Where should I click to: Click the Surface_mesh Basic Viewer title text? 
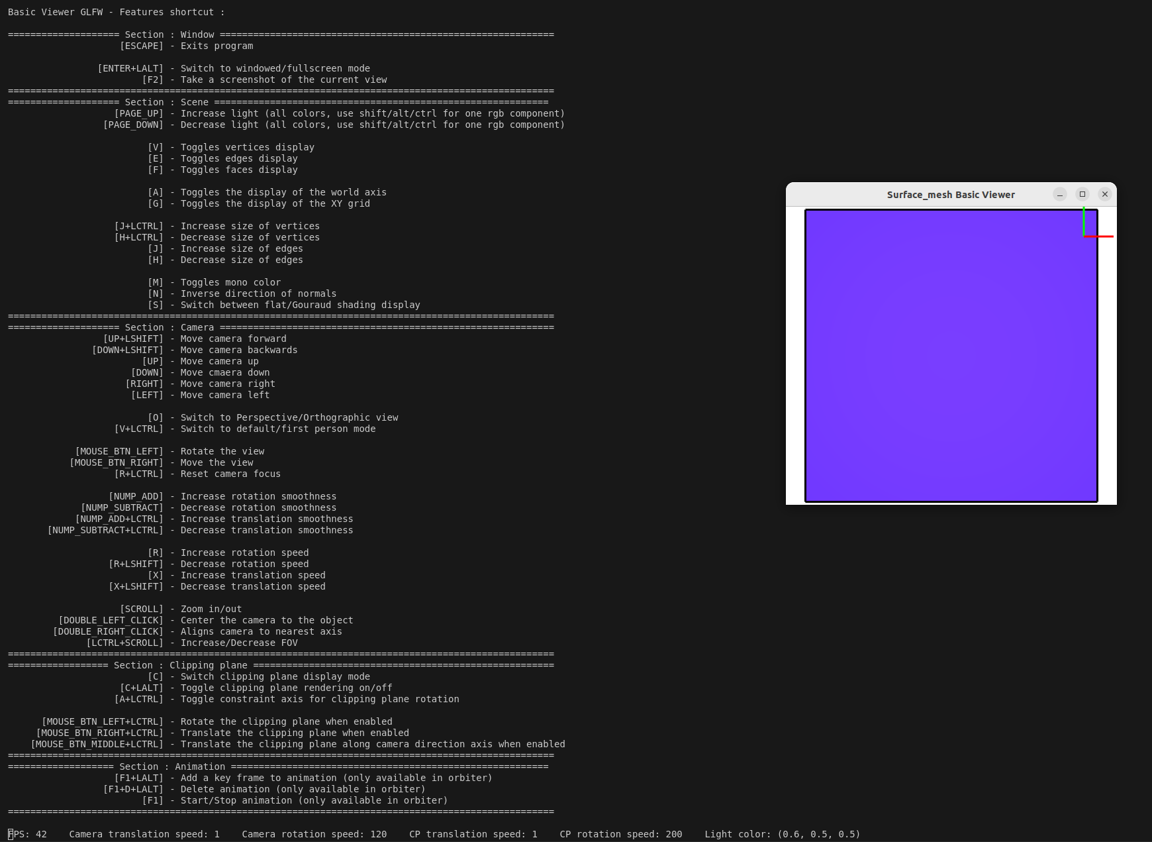(x=950, y=195)
